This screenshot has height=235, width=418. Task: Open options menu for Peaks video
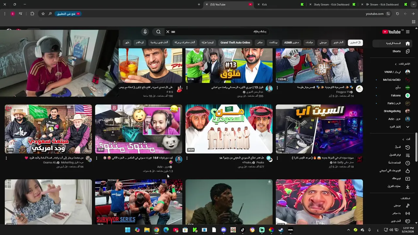(187, 158)
